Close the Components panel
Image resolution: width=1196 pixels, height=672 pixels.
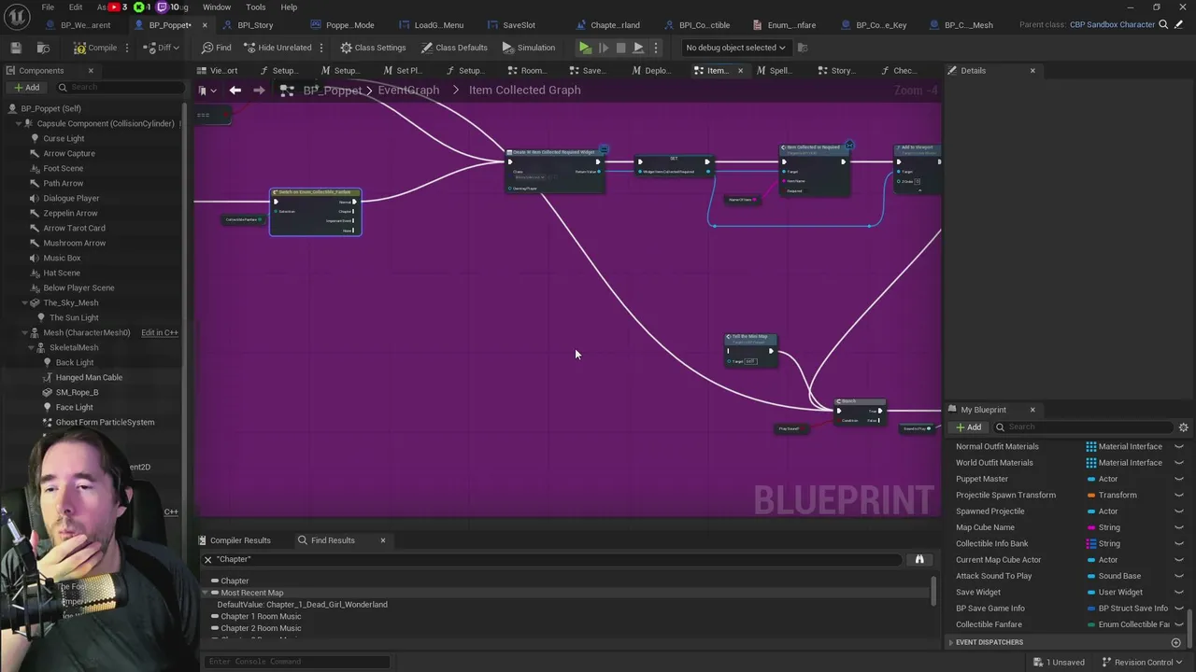coord(91,71)
